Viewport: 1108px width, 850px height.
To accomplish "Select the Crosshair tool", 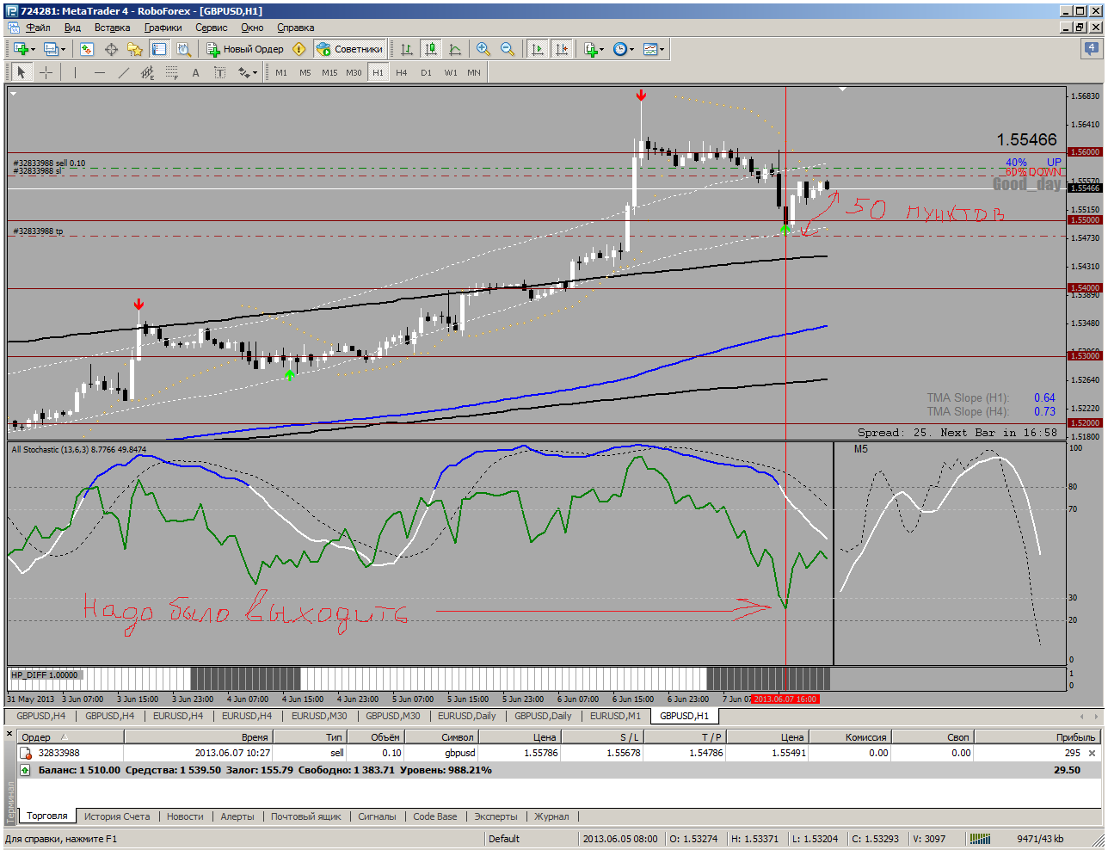I will [46, 72].
